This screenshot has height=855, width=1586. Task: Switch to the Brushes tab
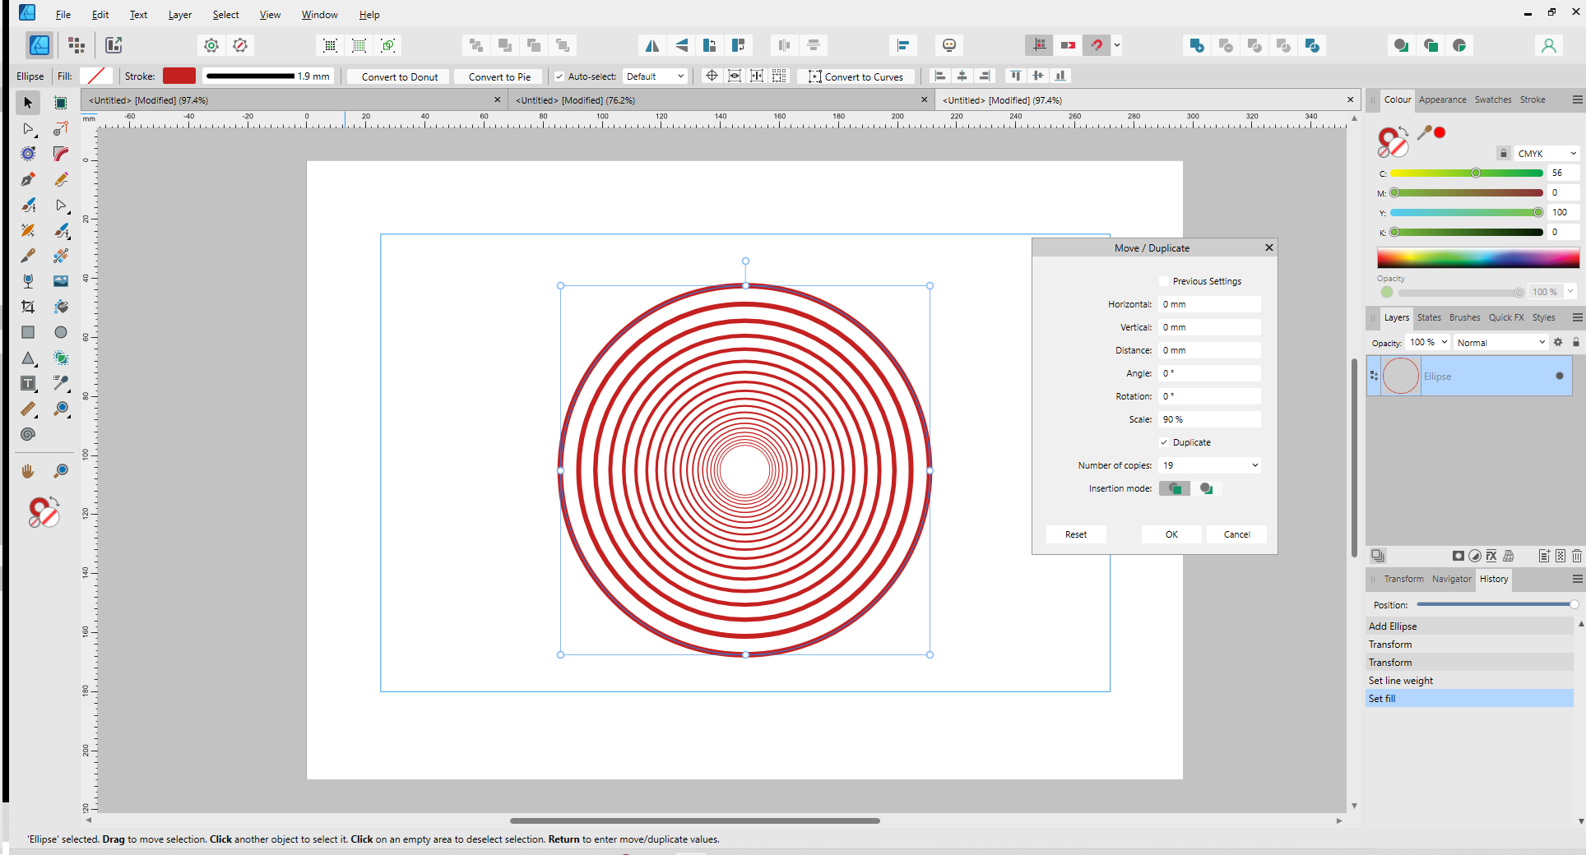(1464, 317)
